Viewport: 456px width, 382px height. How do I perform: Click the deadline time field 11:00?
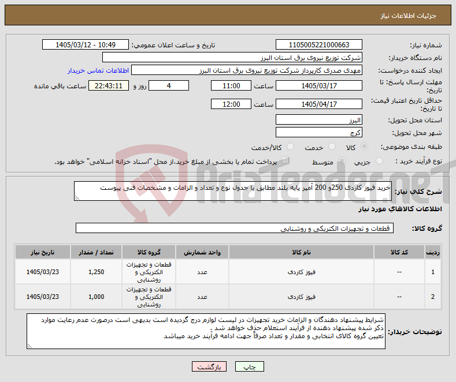[x=231, y=85]
